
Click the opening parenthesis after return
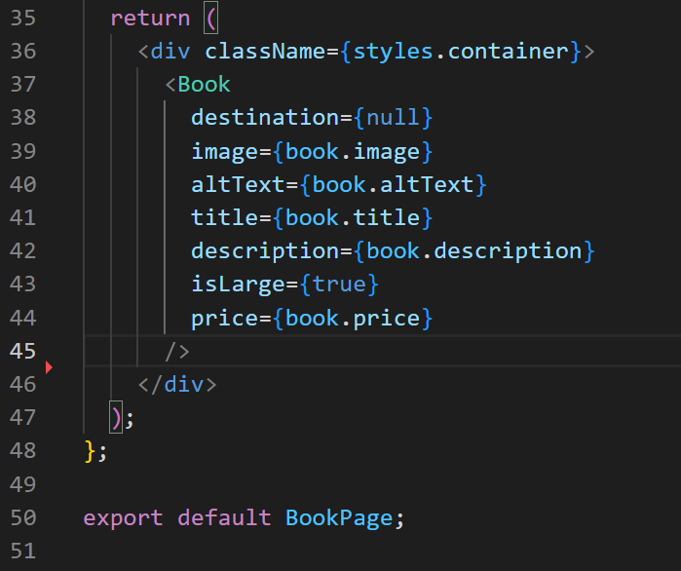pos(211,19)
